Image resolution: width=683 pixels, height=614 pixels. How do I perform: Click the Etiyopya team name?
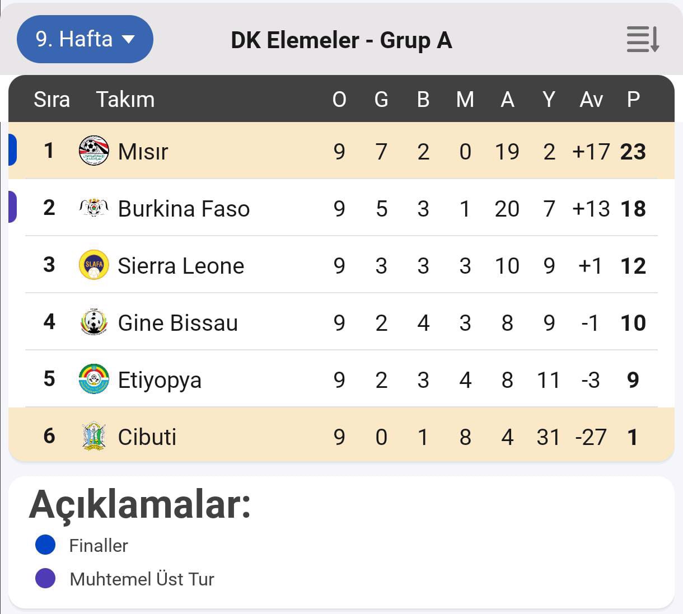pos(160,380)
